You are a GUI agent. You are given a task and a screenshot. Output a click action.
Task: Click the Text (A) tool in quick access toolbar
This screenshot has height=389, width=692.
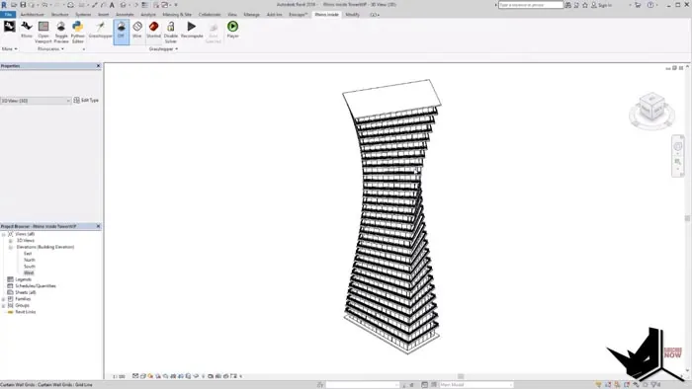point(112,5)
